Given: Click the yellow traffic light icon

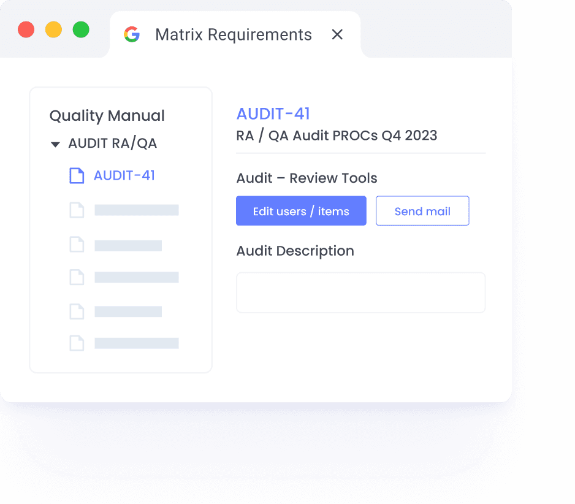Looking at the screenshot, I should point(53,29).
